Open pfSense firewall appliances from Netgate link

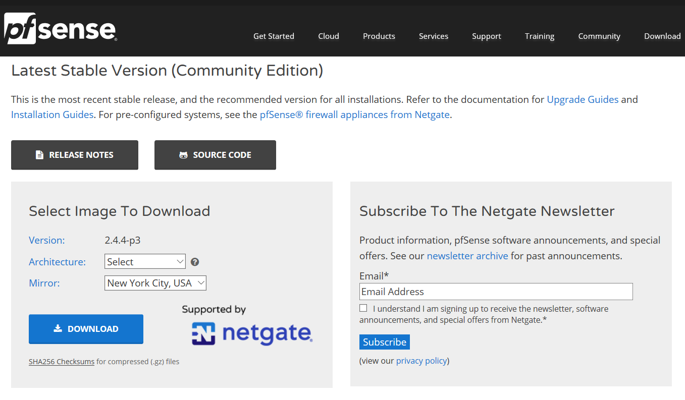pos(354,115)
